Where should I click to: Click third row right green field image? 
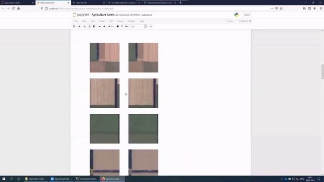tap(143, 129)
